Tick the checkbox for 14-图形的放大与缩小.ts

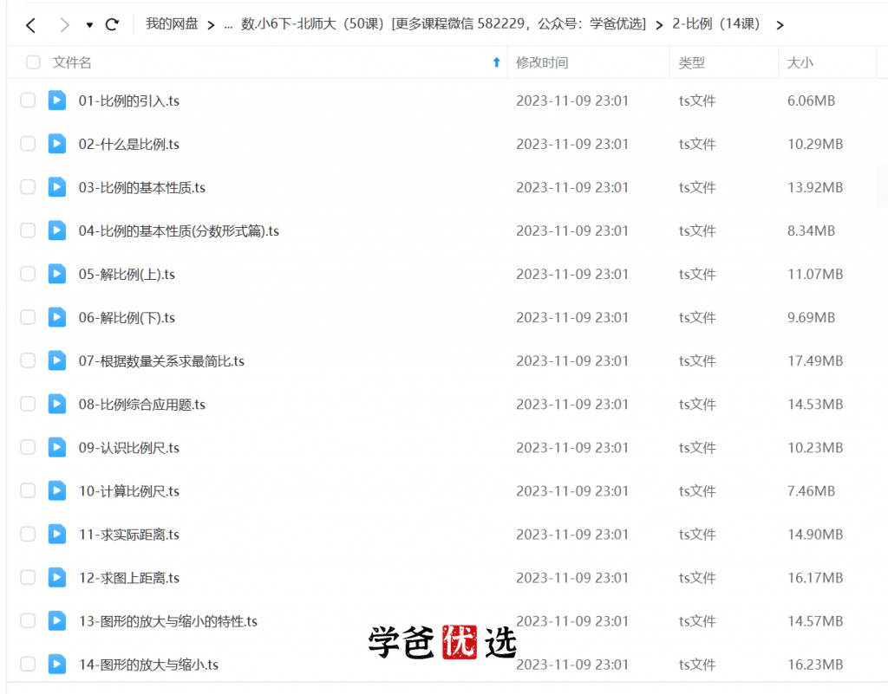tap(28, 664)
